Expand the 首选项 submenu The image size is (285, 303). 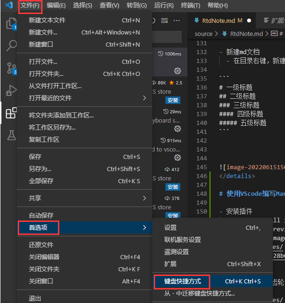point(85,227)
